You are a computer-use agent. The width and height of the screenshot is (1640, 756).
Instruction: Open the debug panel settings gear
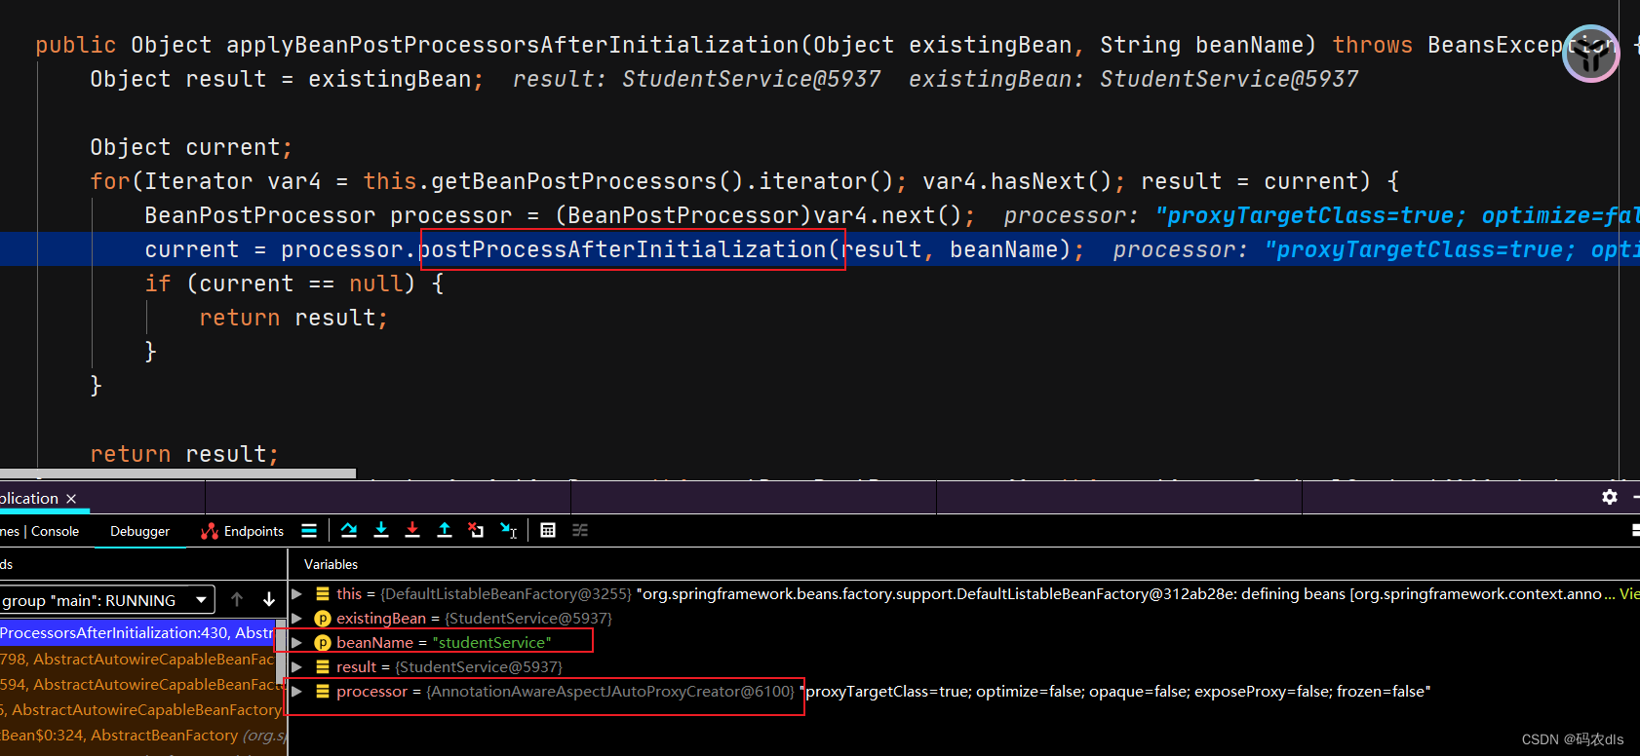click(1610, 497)
